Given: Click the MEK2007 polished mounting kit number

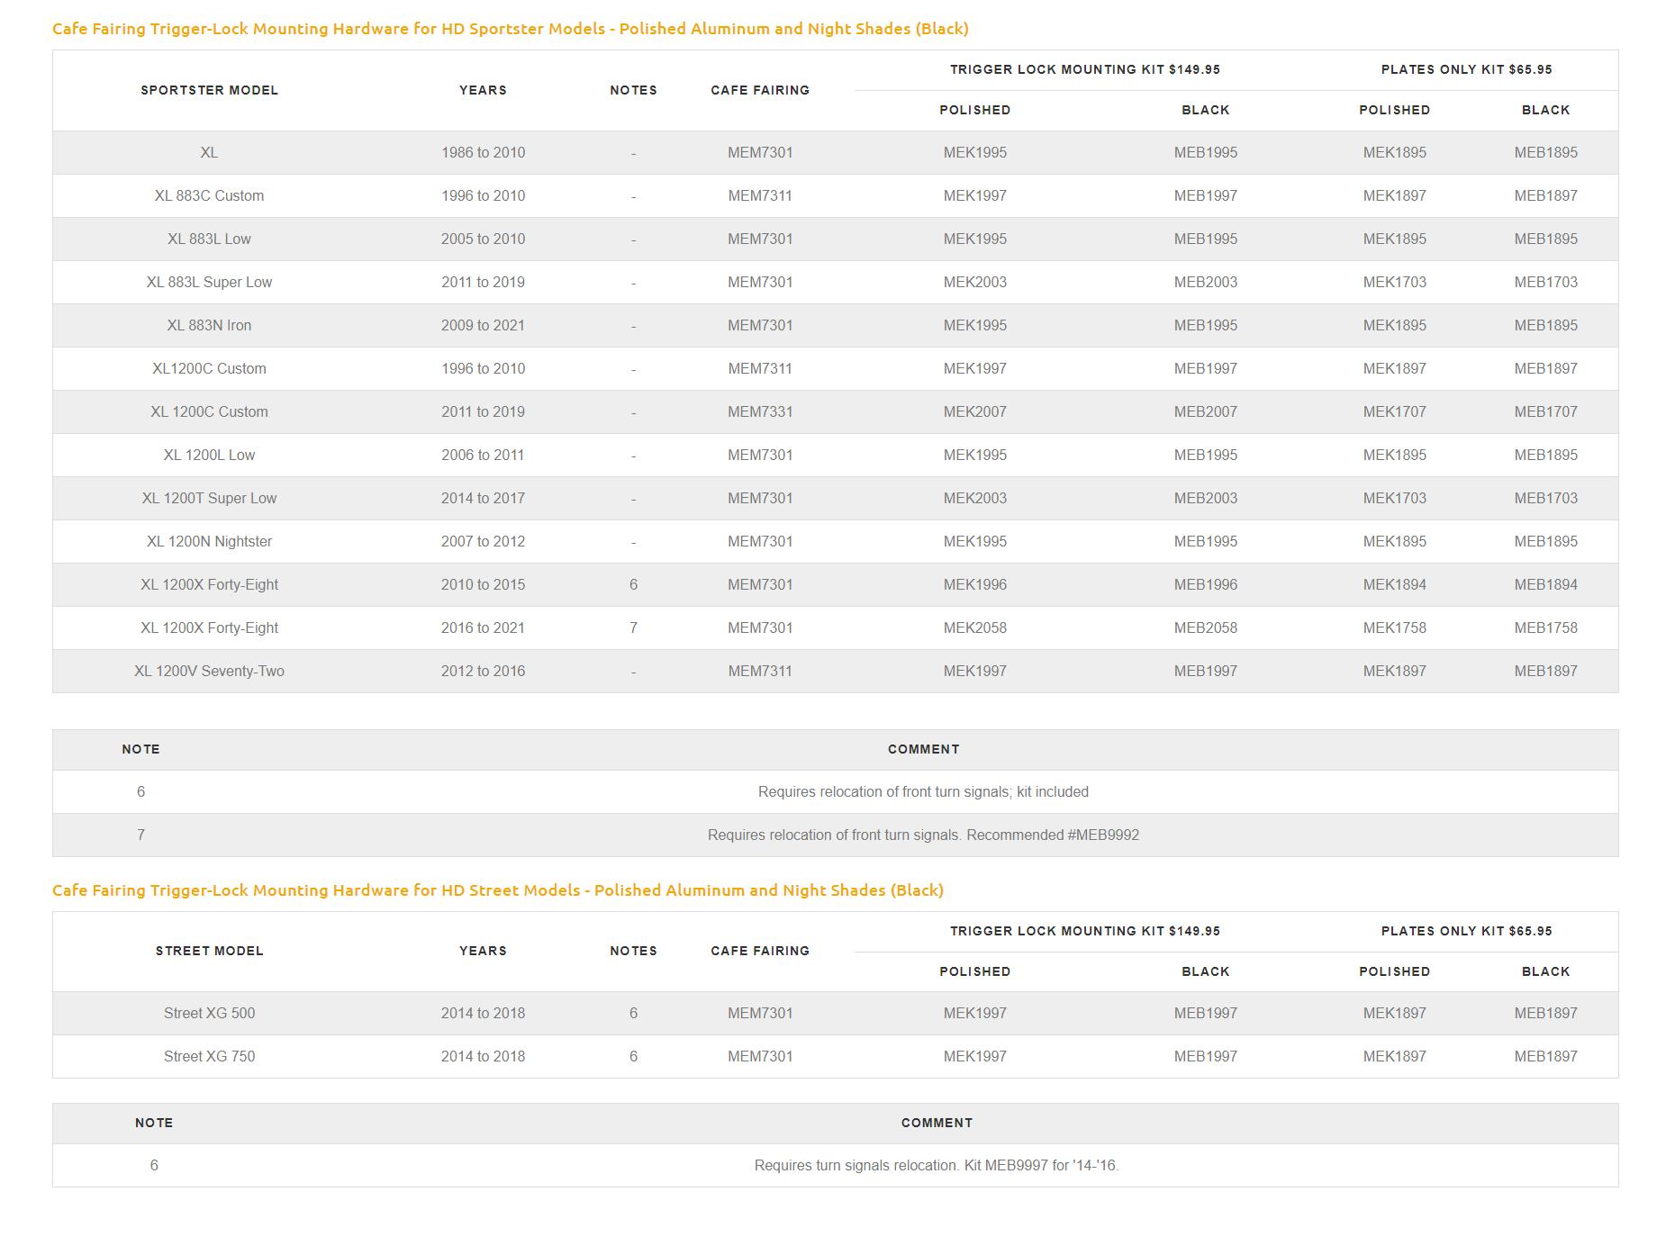Looking at the screenshot, I should tap(975, 411).
